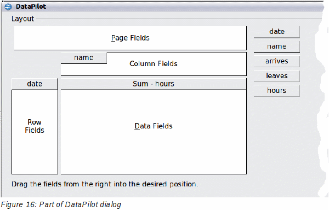
Task: Select the date field button on right
Action: [277, 32]
